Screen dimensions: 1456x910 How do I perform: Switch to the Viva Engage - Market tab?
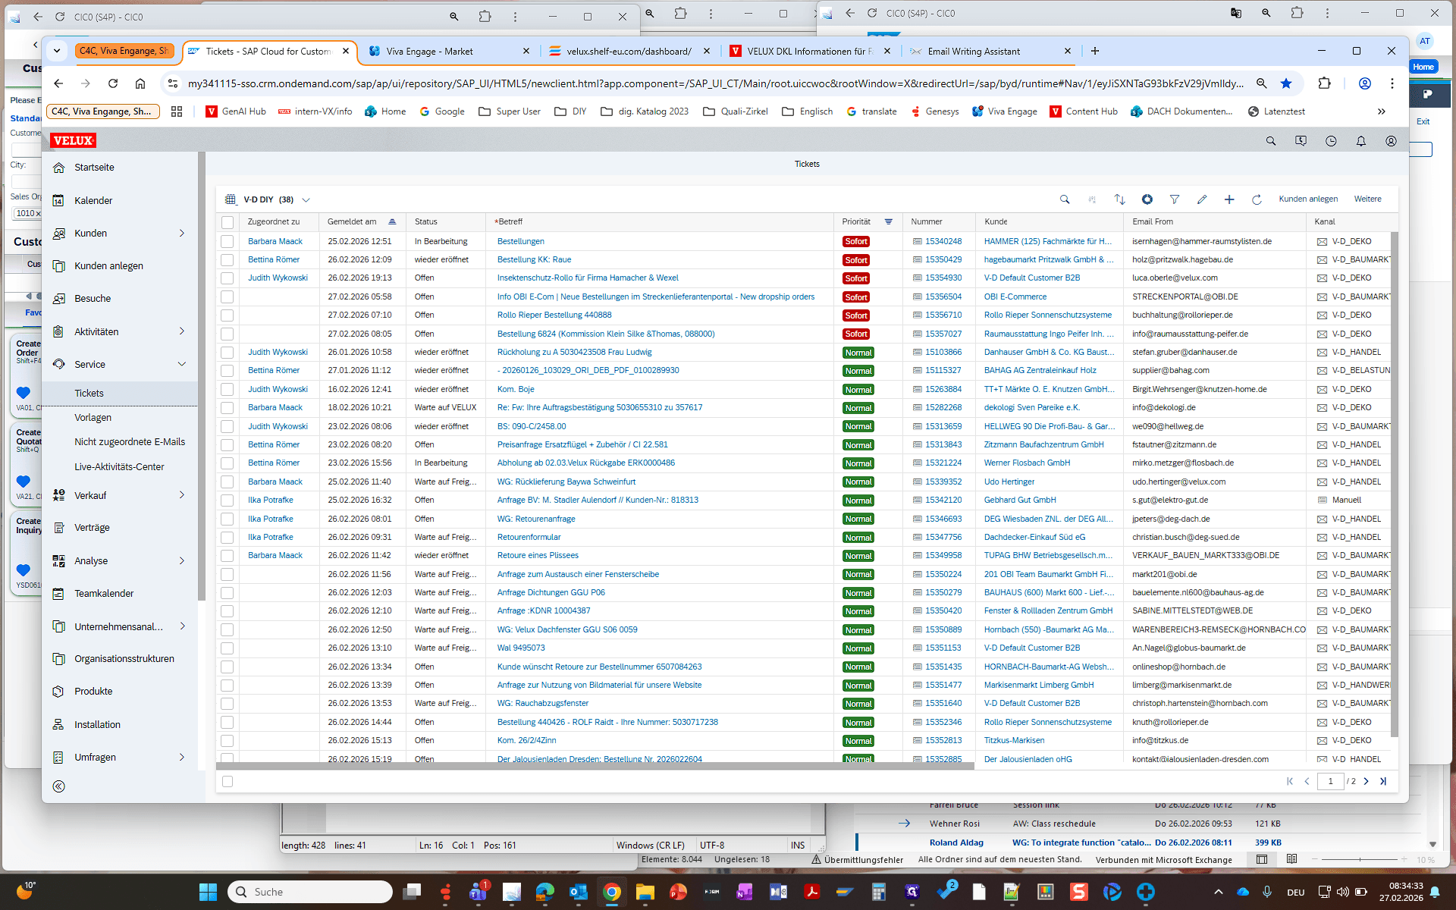pyautogui.click(x=450, y=52)
